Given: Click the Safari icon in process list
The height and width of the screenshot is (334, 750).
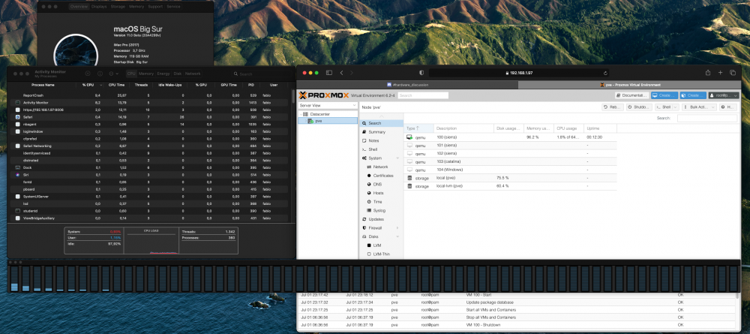Looking at the screenshot, I should tap(18, 117).
